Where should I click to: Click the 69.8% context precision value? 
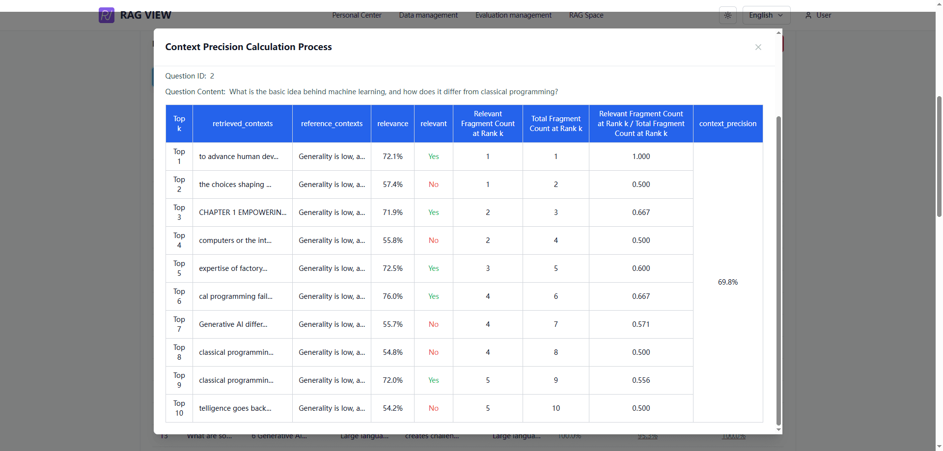727,282
